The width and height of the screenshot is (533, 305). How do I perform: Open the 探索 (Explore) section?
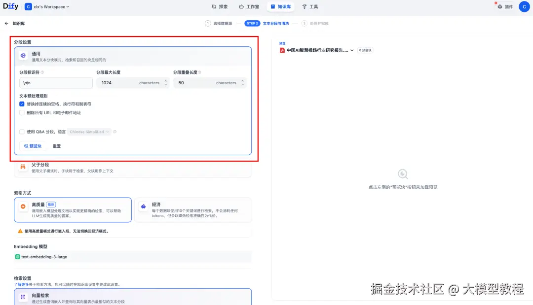coord(221,6)
